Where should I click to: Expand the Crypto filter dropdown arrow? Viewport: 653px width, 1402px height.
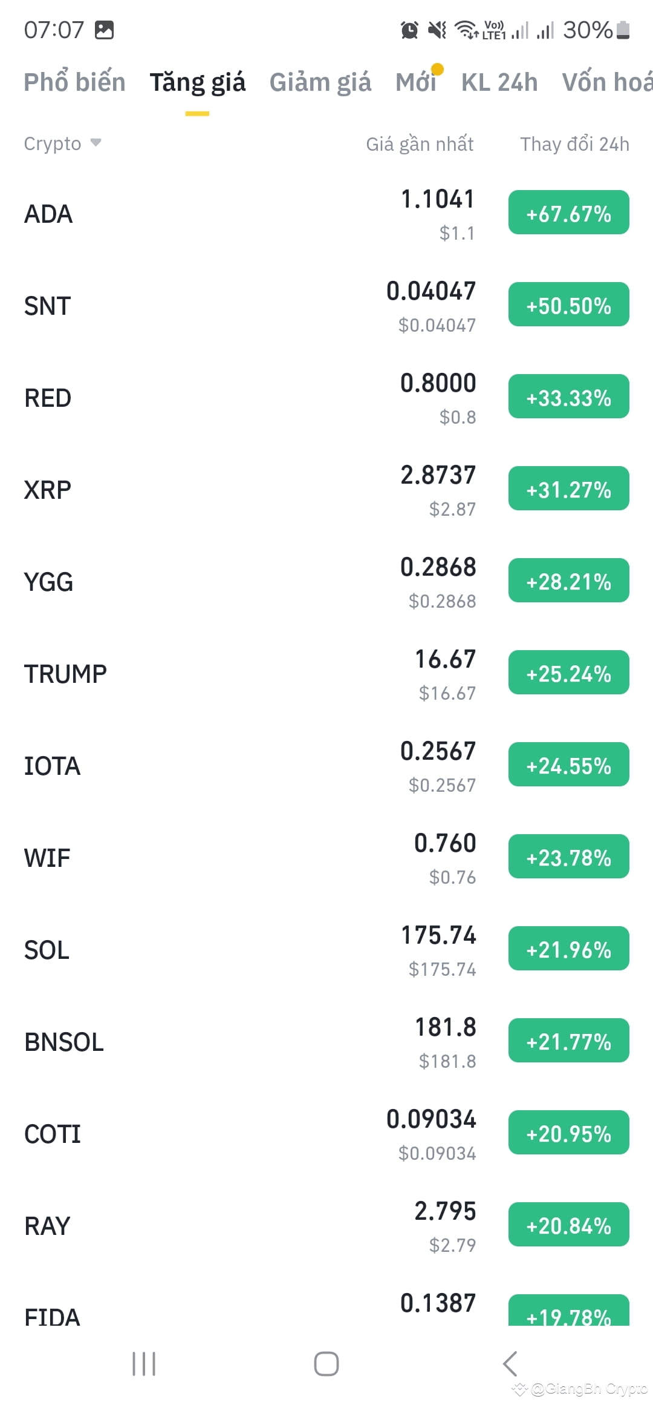(x=96, y=143)
